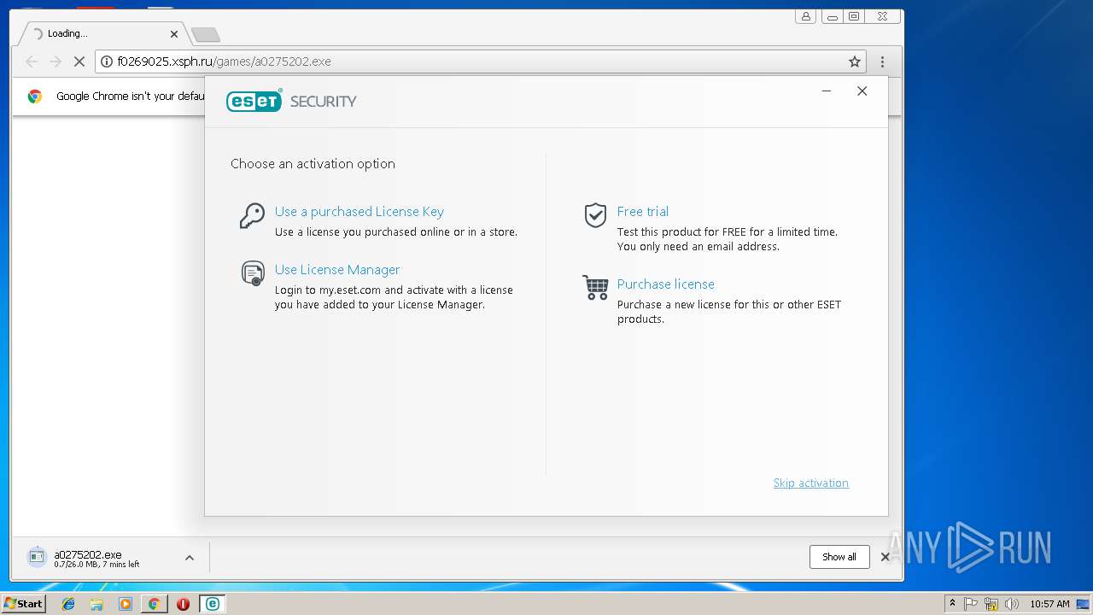Open a new Chrome tab

(206, 35)
